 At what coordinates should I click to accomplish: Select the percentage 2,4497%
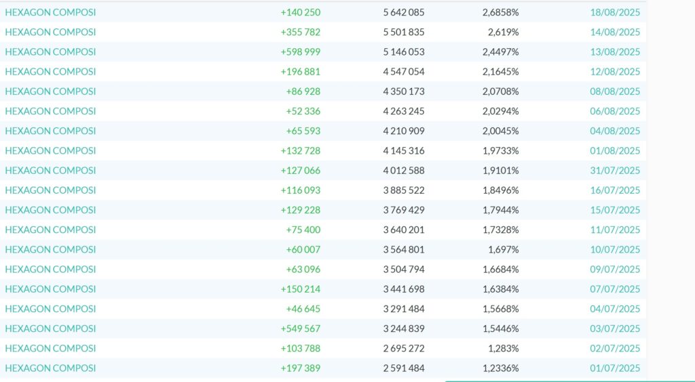500,51
